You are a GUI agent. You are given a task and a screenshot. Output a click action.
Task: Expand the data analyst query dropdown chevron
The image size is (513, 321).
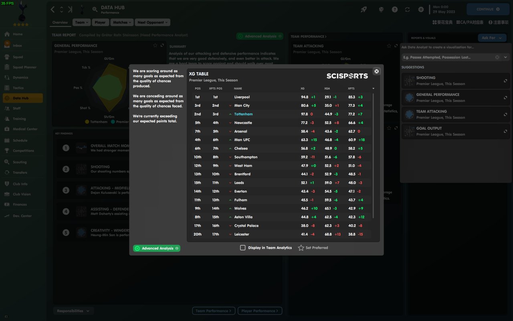pyautogui.click(x=505, y=57)
